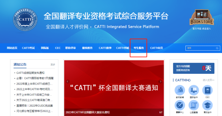Screen dimensions: 222x116
Task: Click the 公益直播 scroll icon
Action: point(194,105)
